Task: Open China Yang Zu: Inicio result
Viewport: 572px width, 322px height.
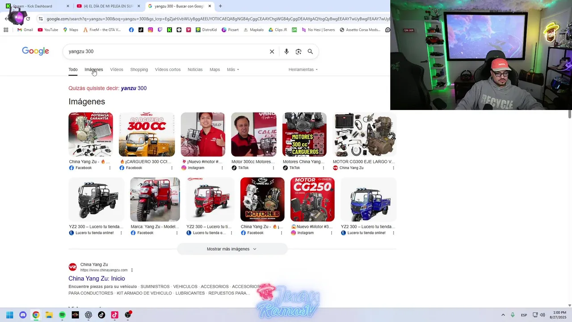Action: 97,279
